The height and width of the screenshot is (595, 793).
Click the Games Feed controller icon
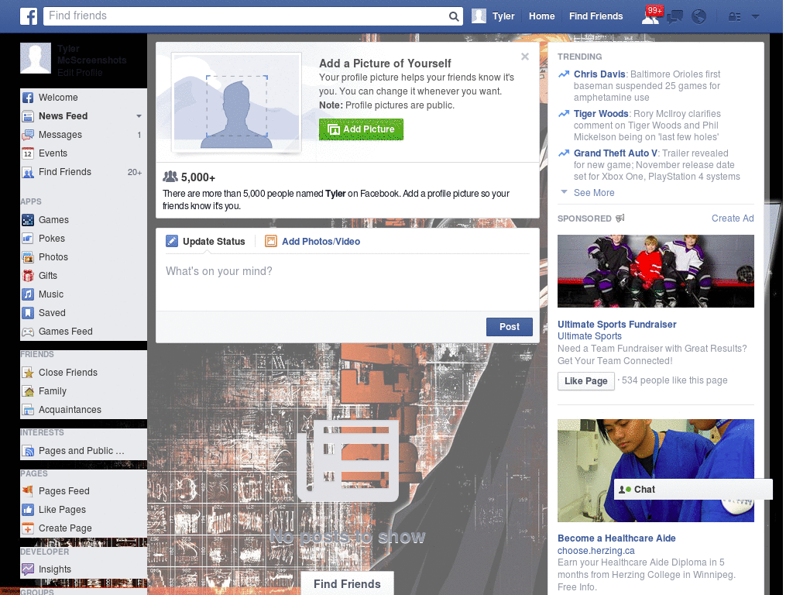point(28,332)
